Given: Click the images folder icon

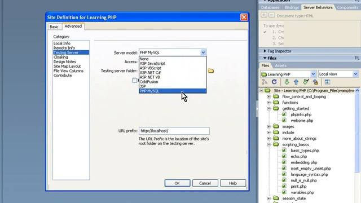Looking at the screenshot, I should pyautogui.click(x=276, y=126).
